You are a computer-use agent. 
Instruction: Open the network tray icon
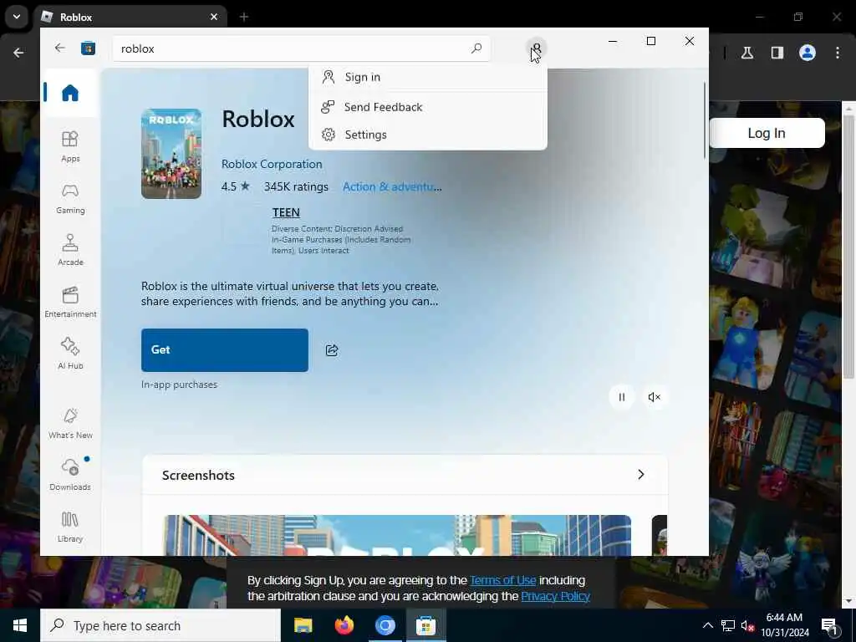[x=728, y=625]
